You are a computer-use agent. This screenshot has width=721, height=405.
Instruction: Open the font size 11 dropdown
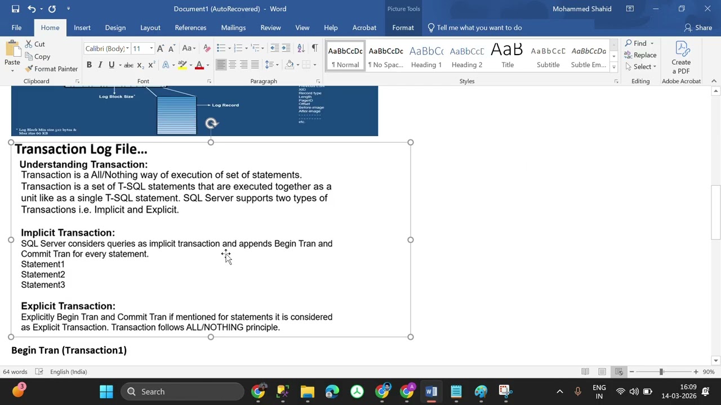[x=151, y=48]
